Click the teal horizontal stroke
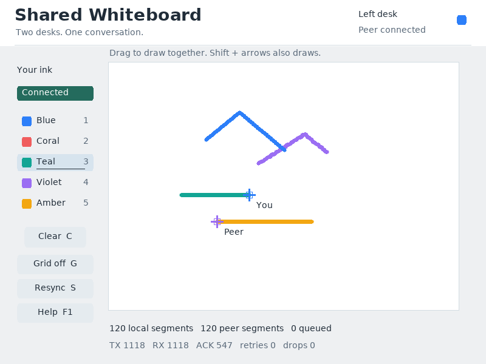This screenshot has width=486, height=364. tap(214, 195)
